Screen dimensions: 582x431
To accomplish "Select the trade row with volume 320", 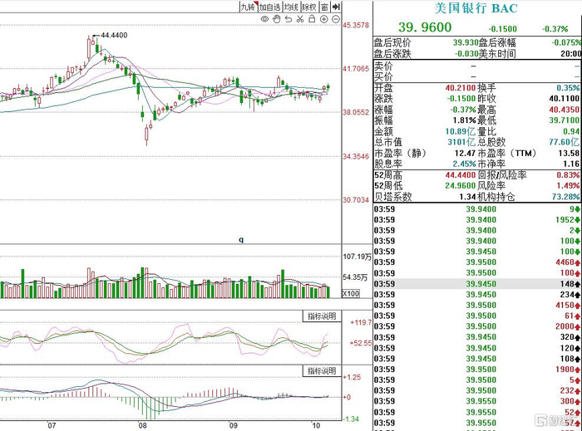I will click(477, 337).
